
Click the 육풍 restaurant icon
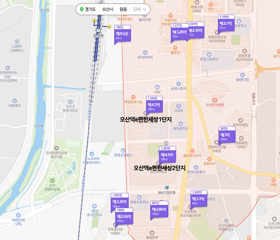[273, 180]
